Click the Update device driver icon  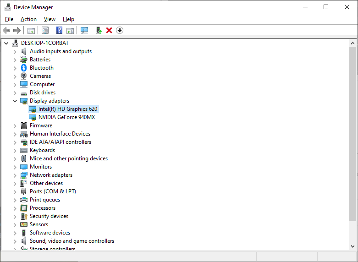(x=99, y=30)
